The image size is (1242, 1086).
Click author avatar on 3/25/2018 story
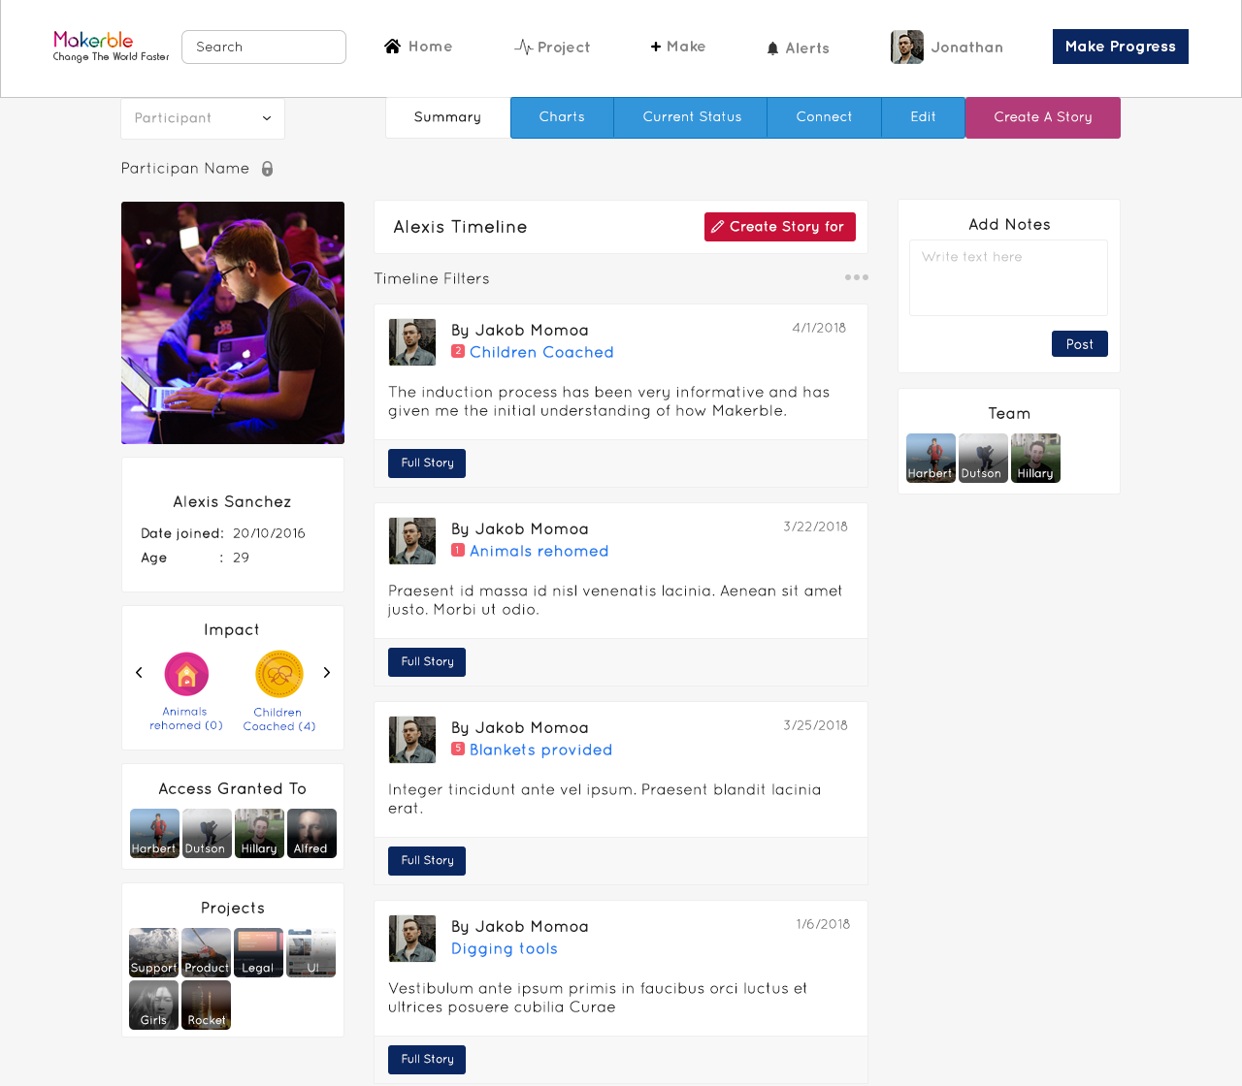tap(412, 740)
